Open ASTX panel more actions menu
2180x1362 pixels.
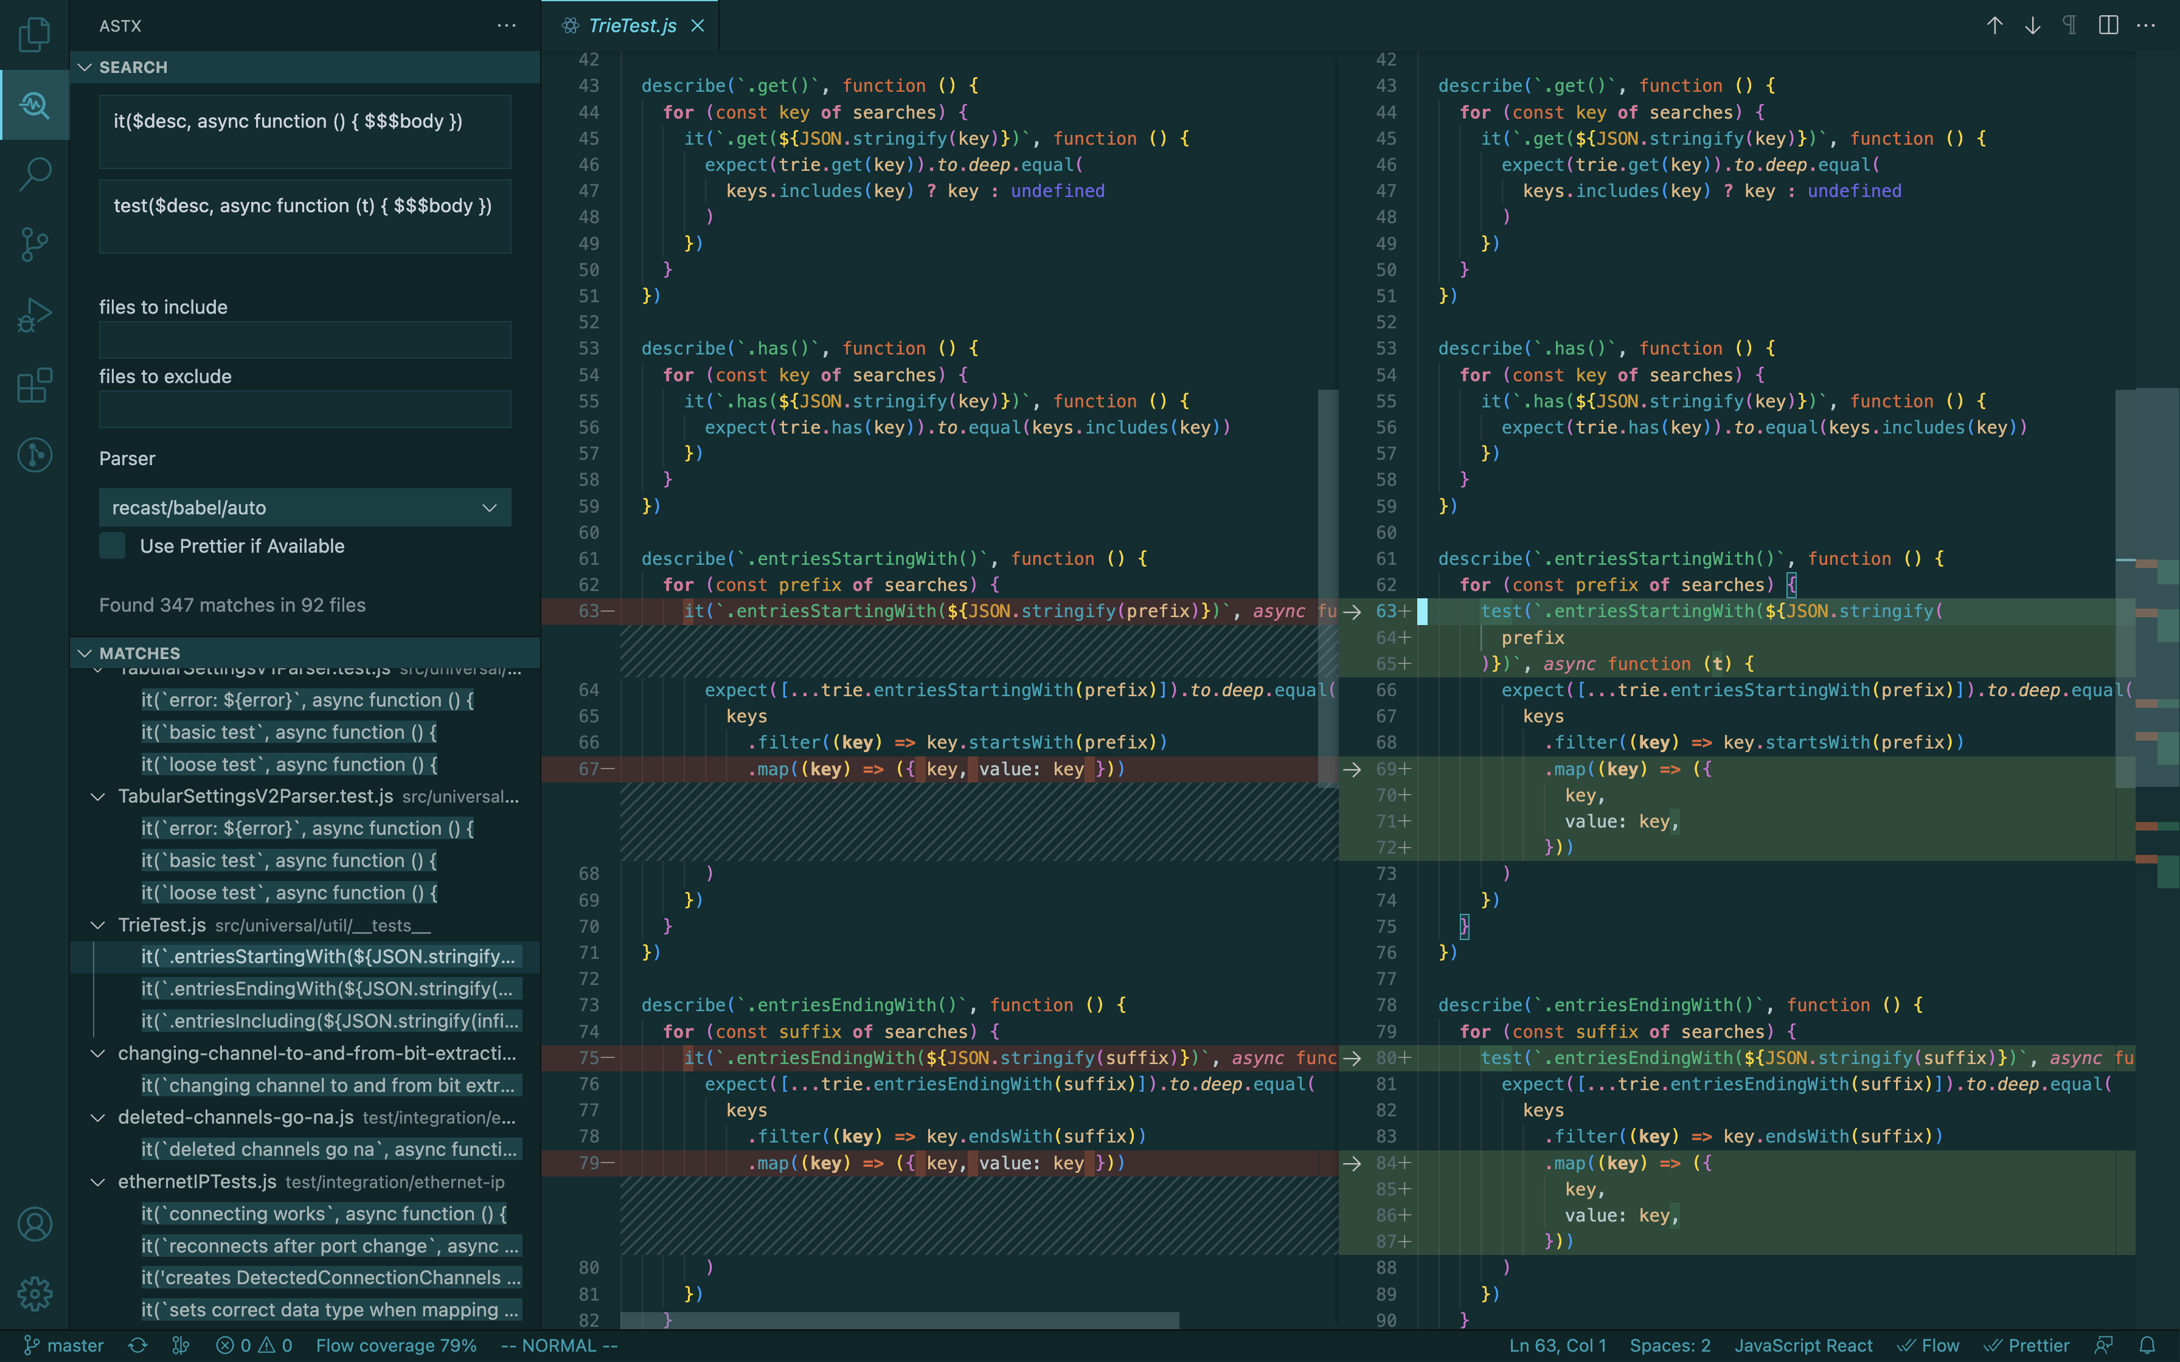click(x=506, y=25)
